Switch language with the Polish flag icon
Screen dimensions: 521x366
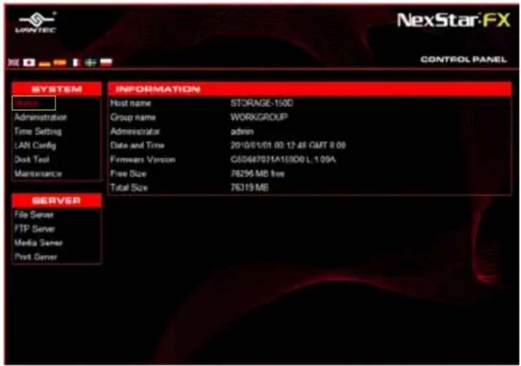(106, 63)
